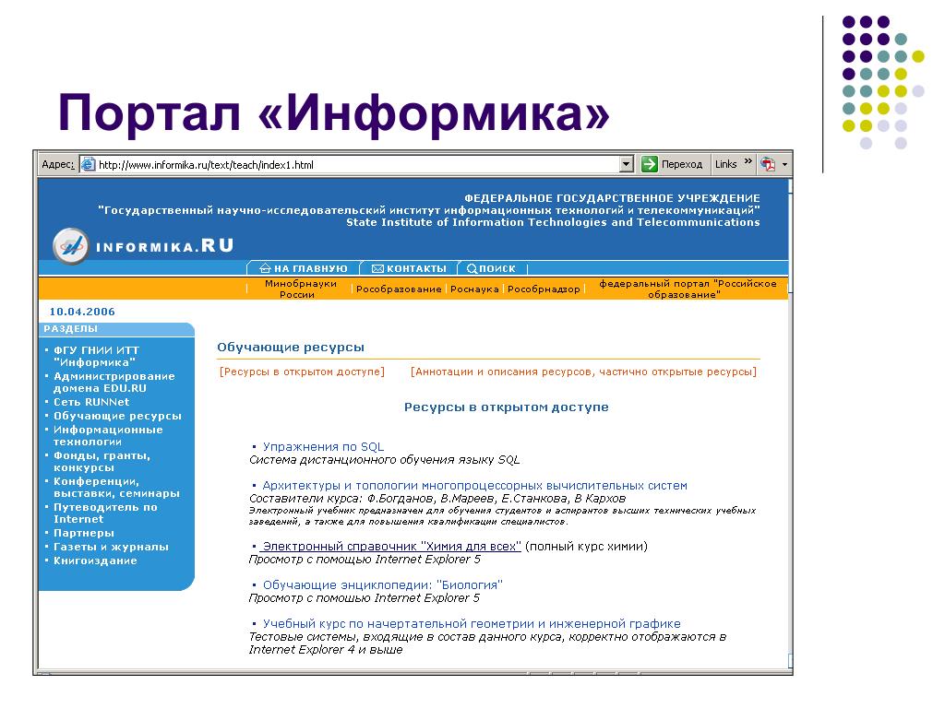
Task: Click the Обучающие ресурсы page heading
Action: coord(291,348)
